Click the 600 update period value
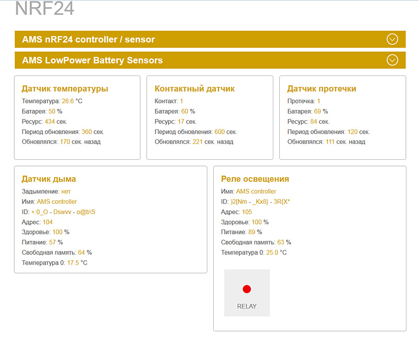 point(219,132)
